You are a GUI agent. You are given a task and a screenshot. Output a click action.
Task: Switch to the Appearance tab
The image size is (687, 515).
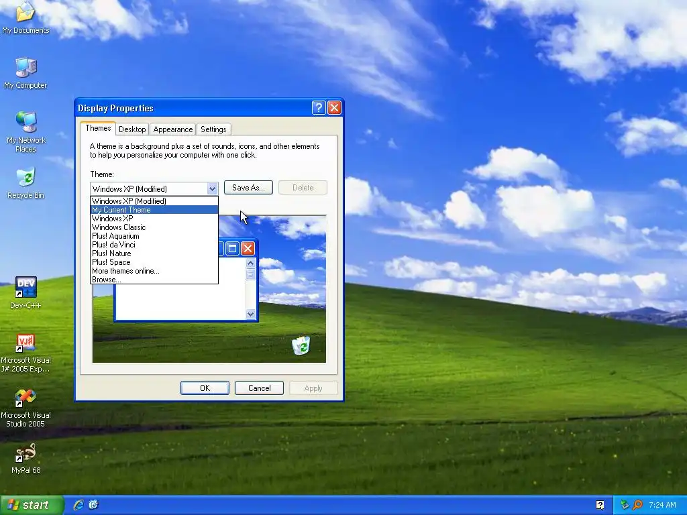(x=173, y=129)
